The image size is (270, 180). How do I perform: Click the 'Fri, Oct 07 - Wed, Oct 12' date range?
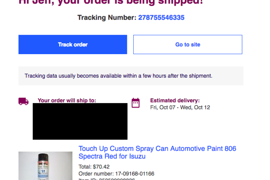(x=180, y=107)
